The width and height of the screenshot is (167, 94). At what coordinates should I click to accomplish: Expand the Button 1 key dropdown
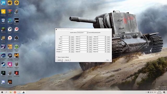click(84, 37)
